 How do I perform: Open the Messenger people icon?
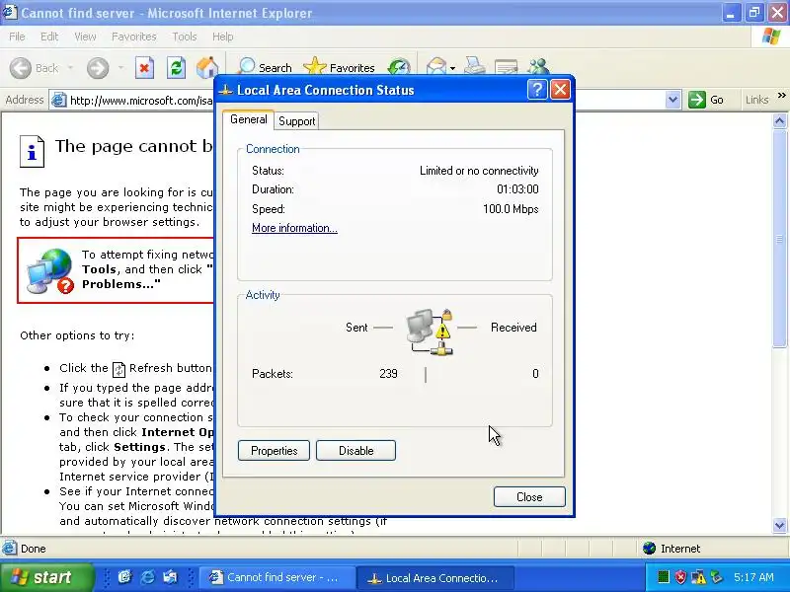(538, 67)
